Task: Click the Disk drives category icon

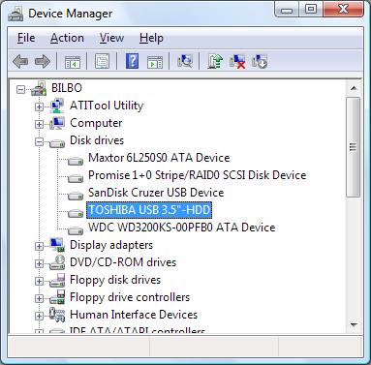Action: [x=57, y=142]
